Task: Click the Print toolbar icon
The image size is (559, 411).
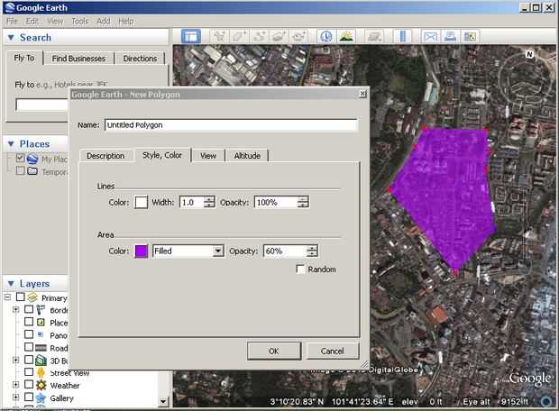Action: 451,36
